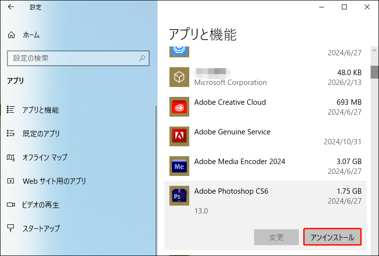Screen dimensions: 379x256
Task: Click the 693 MB size value
Action: tap(349, 102)
